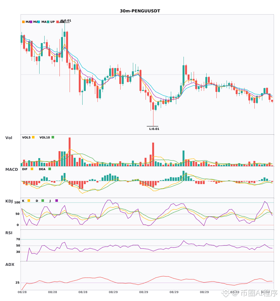Viewport: 280px width, 301px height.
Task: Click the DIF legend text
Action: [x=25, y=169]
